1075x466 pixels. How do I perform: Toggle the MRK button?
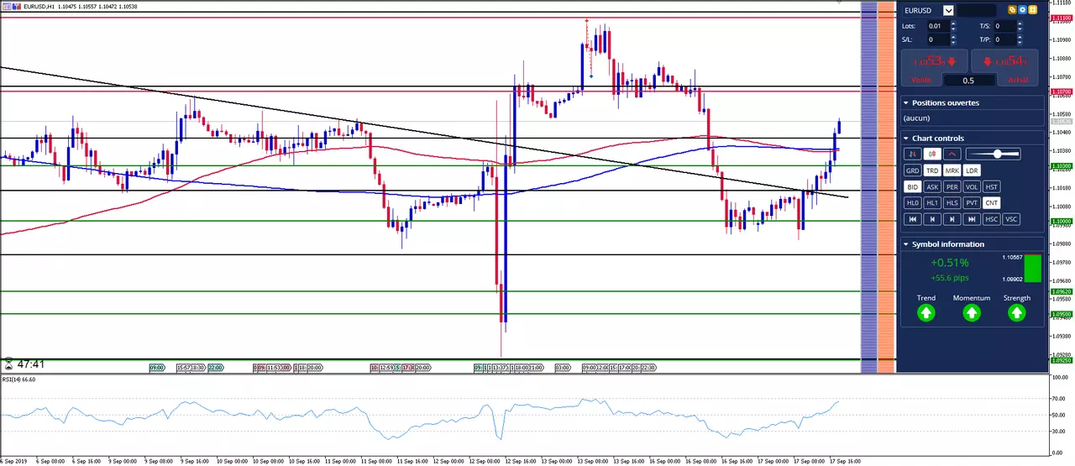tap(952, 170)
